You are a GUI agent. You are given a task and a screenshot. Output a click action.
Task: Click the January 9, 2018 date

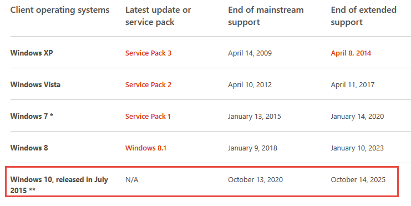click(x=252, y=148)
